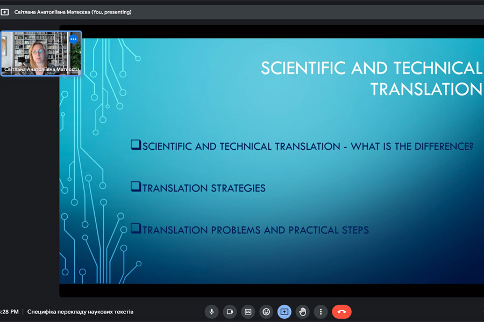Viewport: 484px width, 322px height.
Task: Leave the call with the red hang-up button
Action: 341,311
